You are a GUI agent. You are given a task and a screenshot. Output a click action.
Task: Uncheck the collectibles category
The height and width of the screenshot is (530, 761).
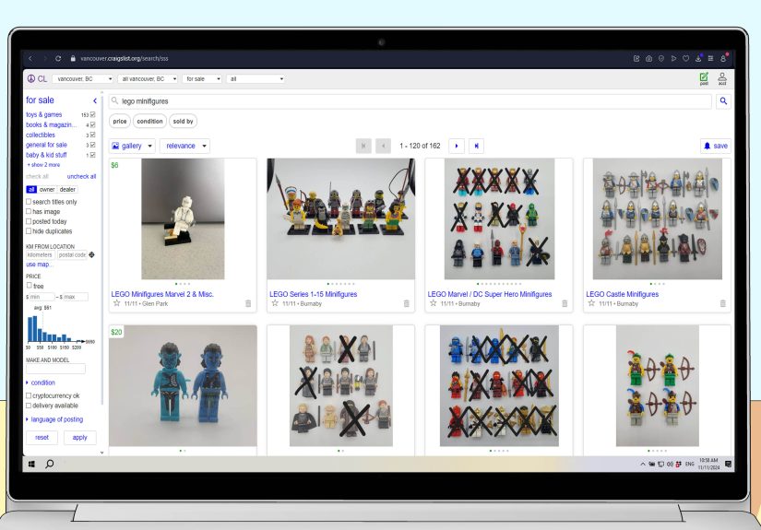92,135
